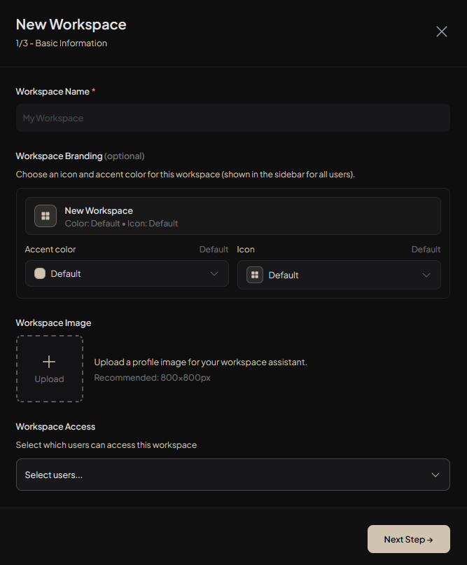Click the 'Accent color' label
This screenshot has height=565, width=467.
50,250
